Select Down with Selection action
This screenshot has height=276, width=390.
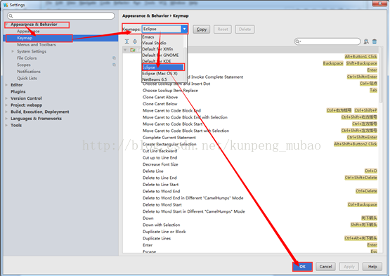162,225
